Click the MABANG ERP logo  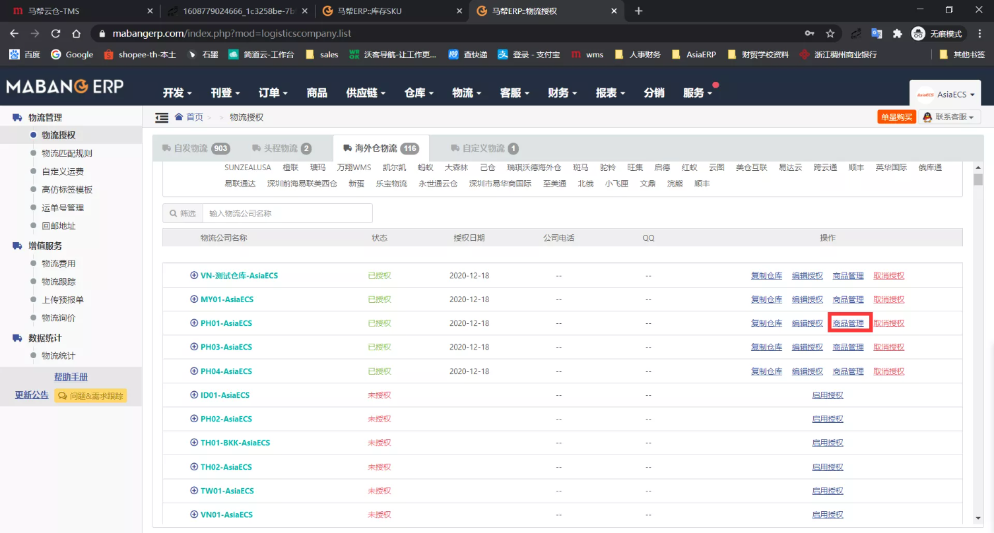coord(65,86)
